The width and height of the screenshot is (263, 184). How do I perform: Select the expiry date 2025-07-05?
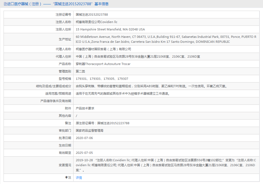point(84,153)
